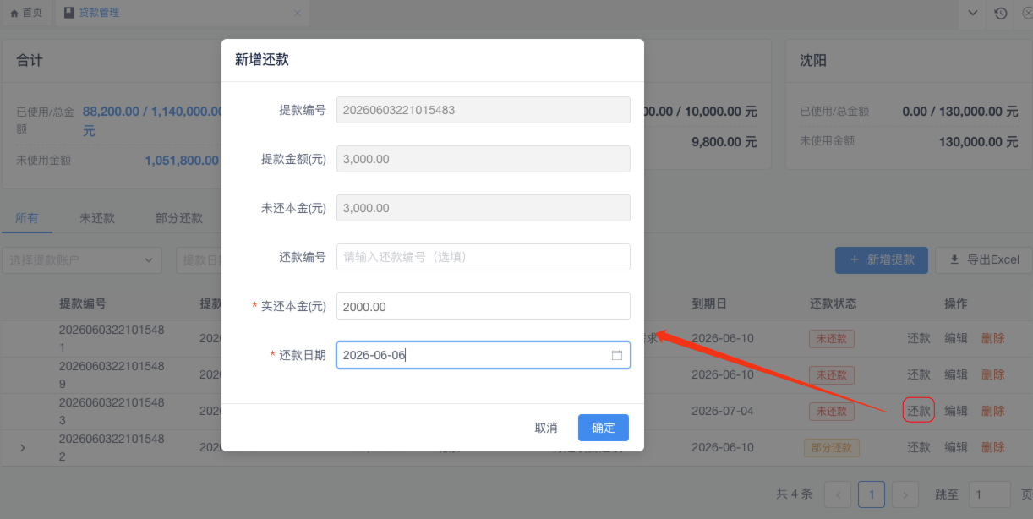Click 还款 for the 部分还款 row
The height and width of the screenshot is (519, 1033).
919,447
